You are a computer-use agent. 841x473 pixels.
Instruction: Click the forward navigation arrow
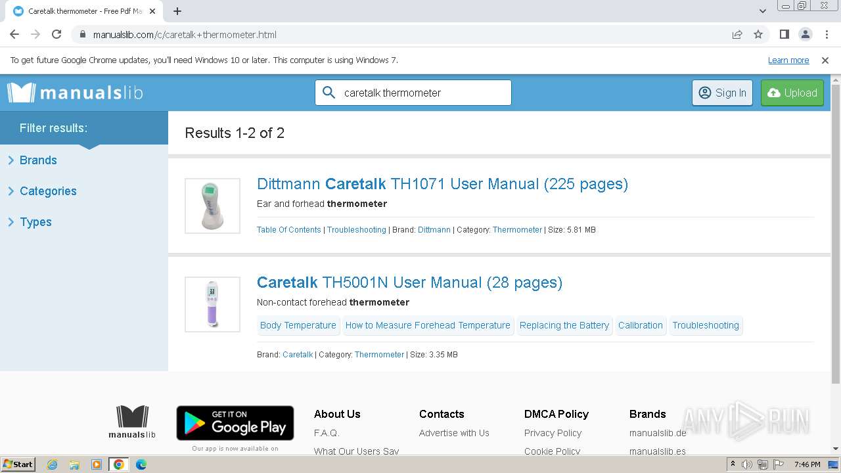35,35
